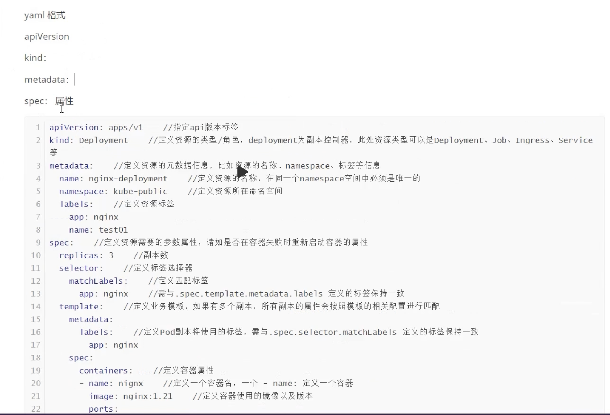Screen dimensions: 610x415
Task: Click line number 22 in the gutter
Action: (36, 409)
